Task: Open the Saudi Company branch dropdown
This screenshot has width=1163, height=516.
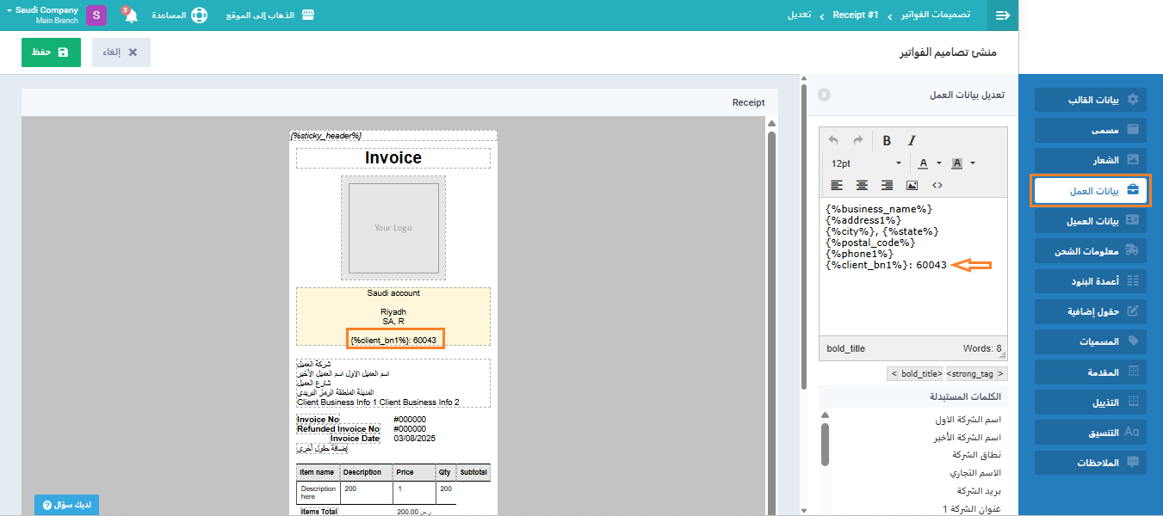Action: click(x=48, y=15)
